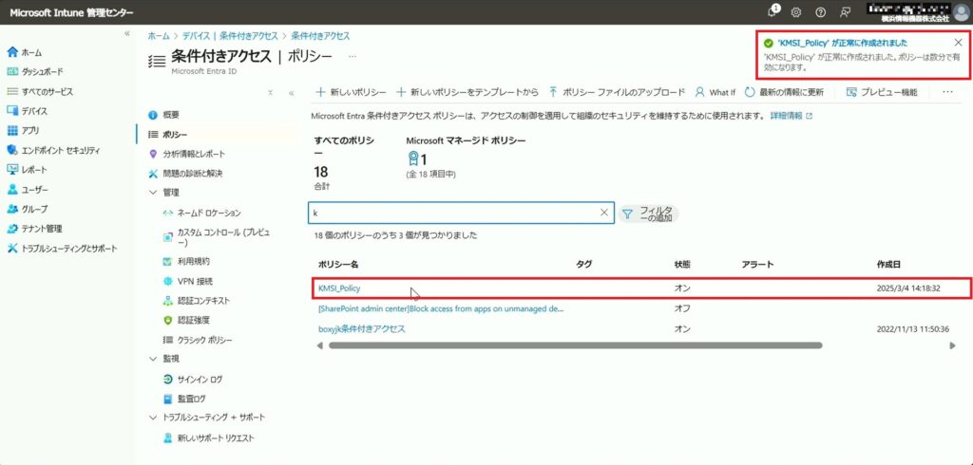Open the help question mark icon
Image resolution: width=973 pixels, height=465 pixels.
820,12
